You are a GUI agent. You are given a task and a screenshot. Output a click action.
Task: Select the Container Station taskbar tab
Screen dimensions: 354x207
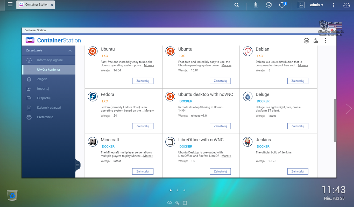[x=36, y=5]
